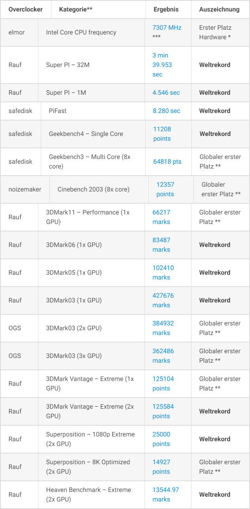250x509 pixels.
Task: Click the 125104 points Vantage link
Action: pyautogui.click(x=163, y=384)
